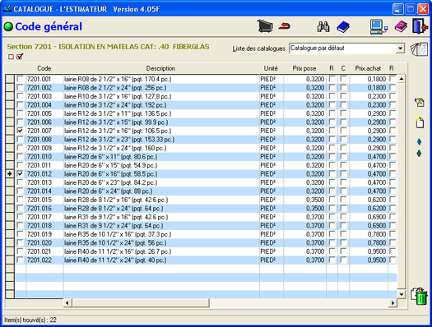432x327 pixels.
Task: Click the shopping cart toolbar icon
Action: pos(265,26)
